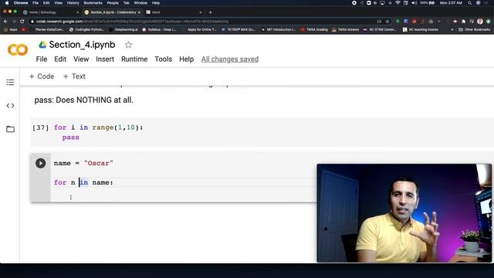Viewport: 494px width, 278px height.
Task: Open the code snippets sidebar panel
Action: tap(10, 106)
